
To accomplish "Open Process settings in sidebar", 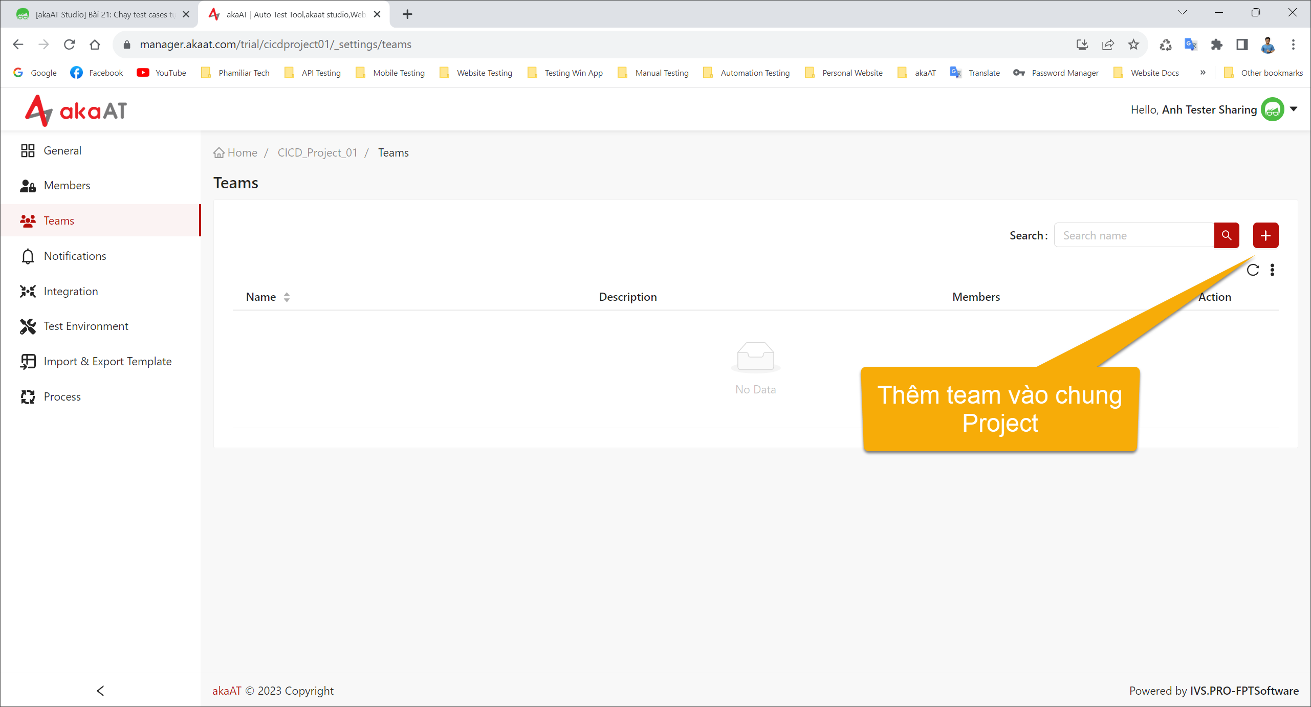I will pyautogui.click(x=100, y=396).
